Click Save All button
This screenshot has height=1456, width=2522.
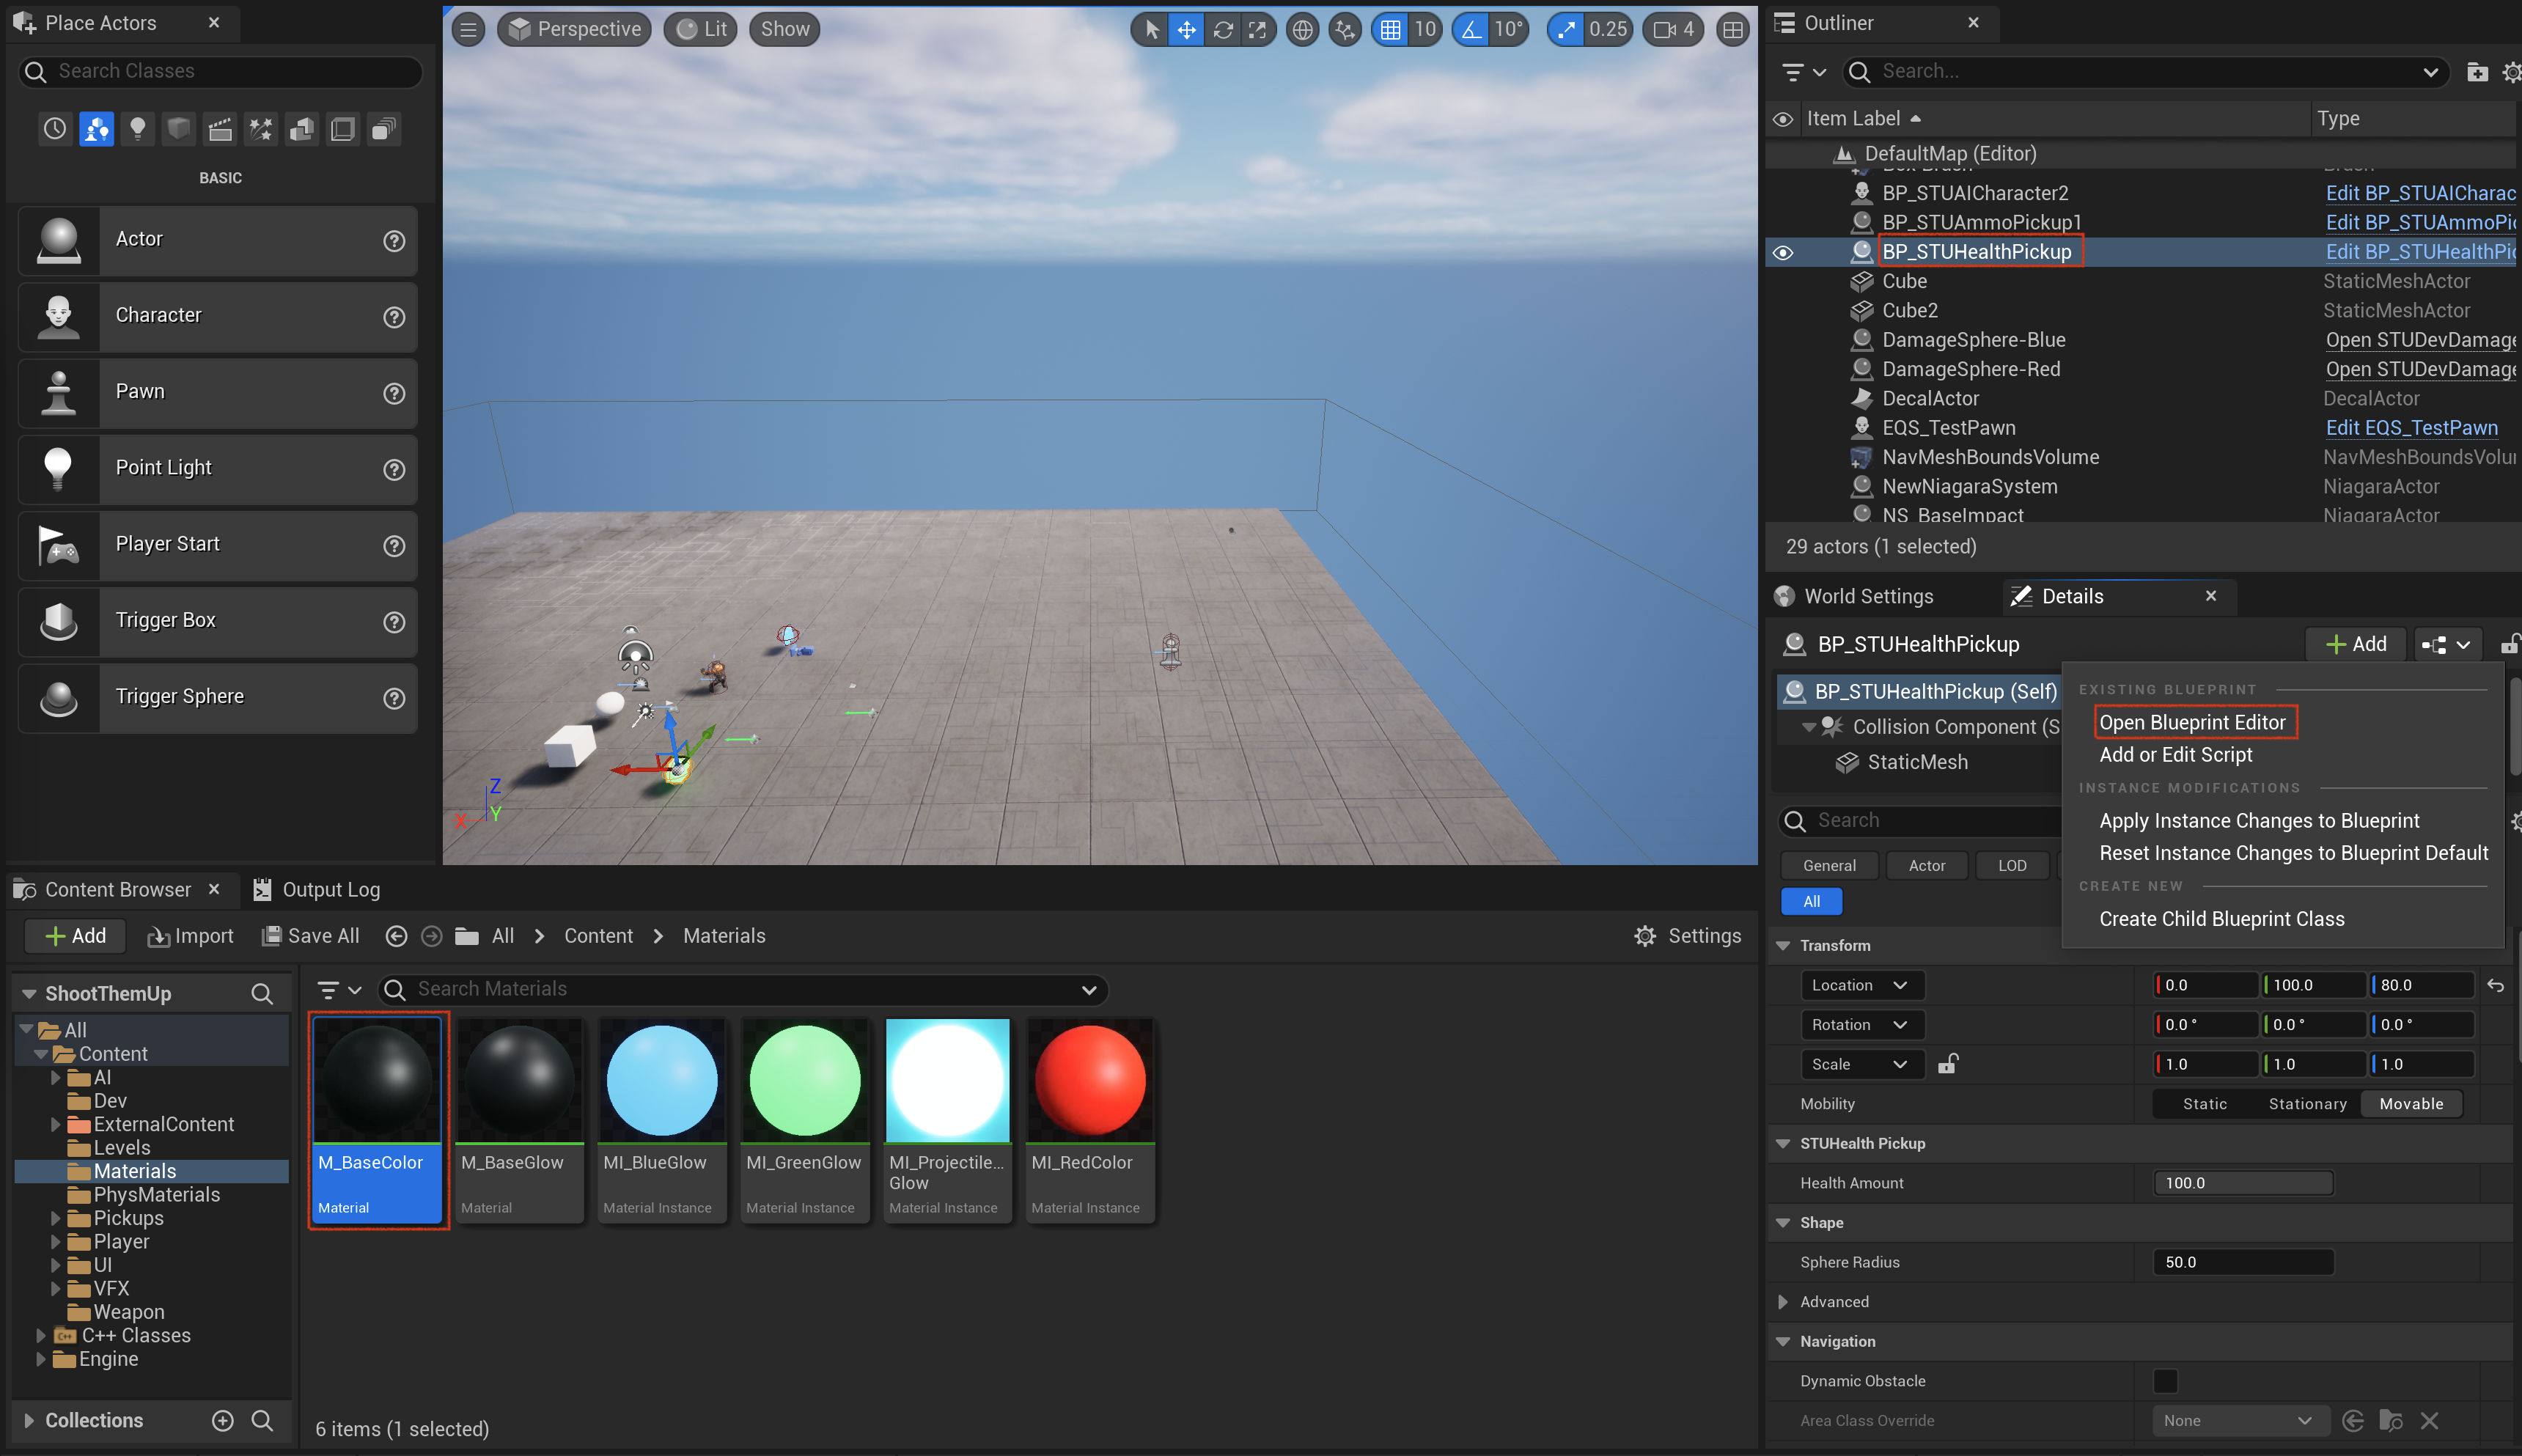pyautogui.click(x=310, y=936)
